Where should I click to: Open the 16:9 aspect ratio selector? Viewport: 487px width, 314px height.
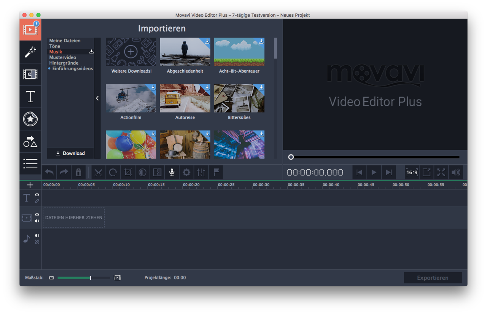pos(412,173)
